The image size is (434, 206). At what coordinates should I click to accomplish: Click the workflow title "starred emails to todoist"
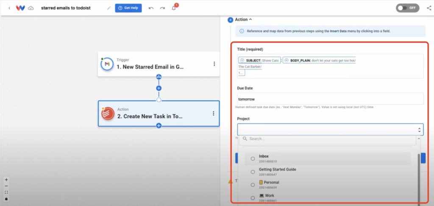(x=66, y=8)
